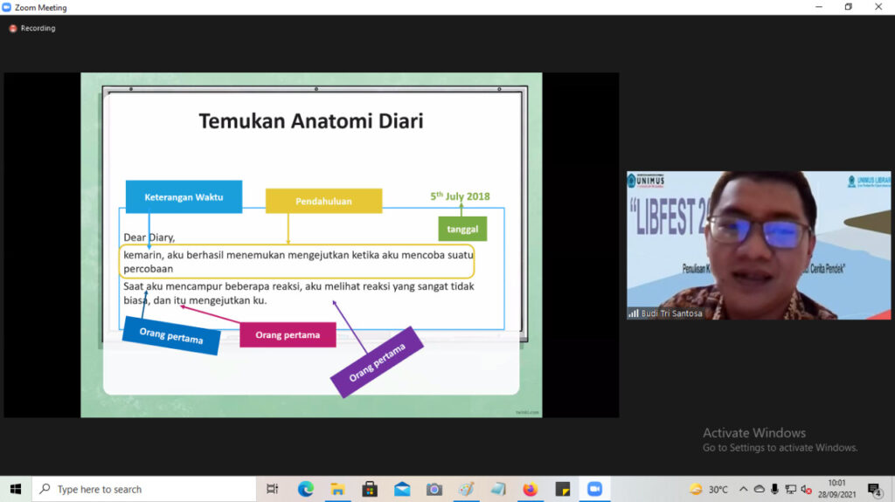Click the clock showing 10:01
Image resolution: width=895 pixels, height=502 pixels.
pyautogui.click(x=836, y=489)
